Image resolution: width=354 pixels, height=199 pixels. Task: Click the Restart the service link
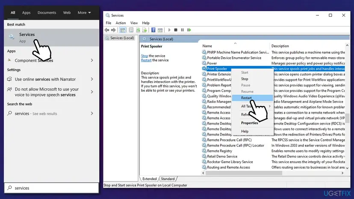click(x=146, y=60)
